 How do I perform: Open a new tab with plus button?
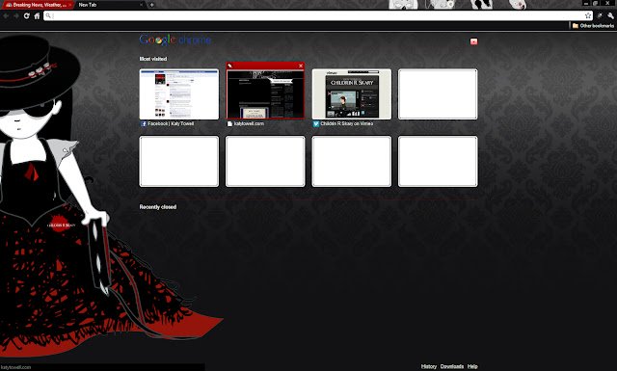coord(152,5)
